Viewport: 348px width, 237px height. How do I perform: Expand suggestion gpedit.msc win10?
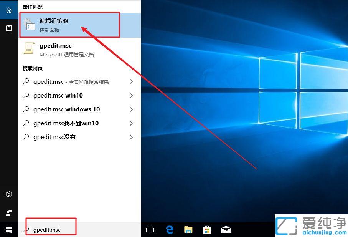click(132, 95)
